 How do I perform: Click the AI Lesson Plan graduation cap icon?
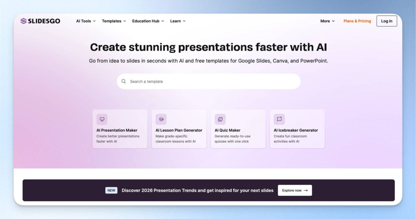click(161, 119)
